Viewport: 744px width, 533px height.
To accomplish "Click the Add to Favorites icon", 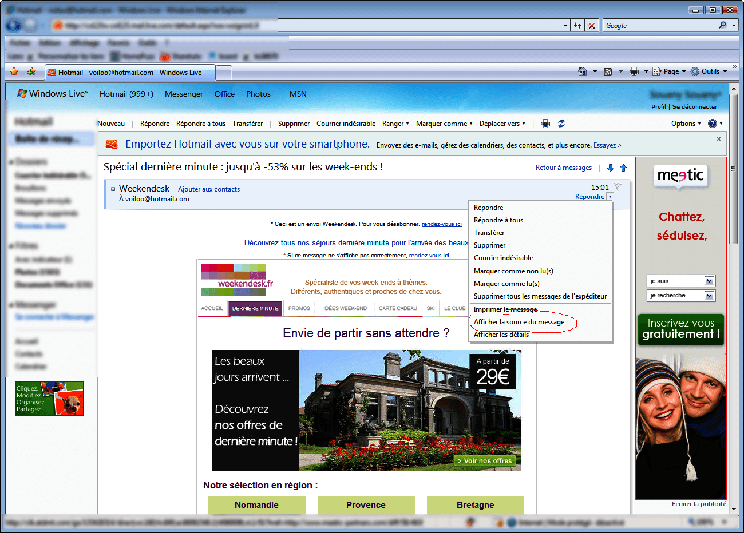I will (31, 71).
